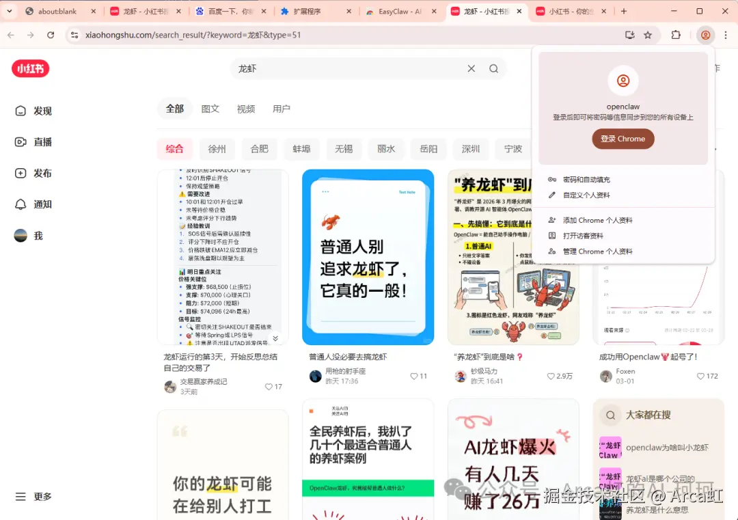
Task: Switch to the about:blank tab
Action: pyautogui.click(x=57, y=12)
